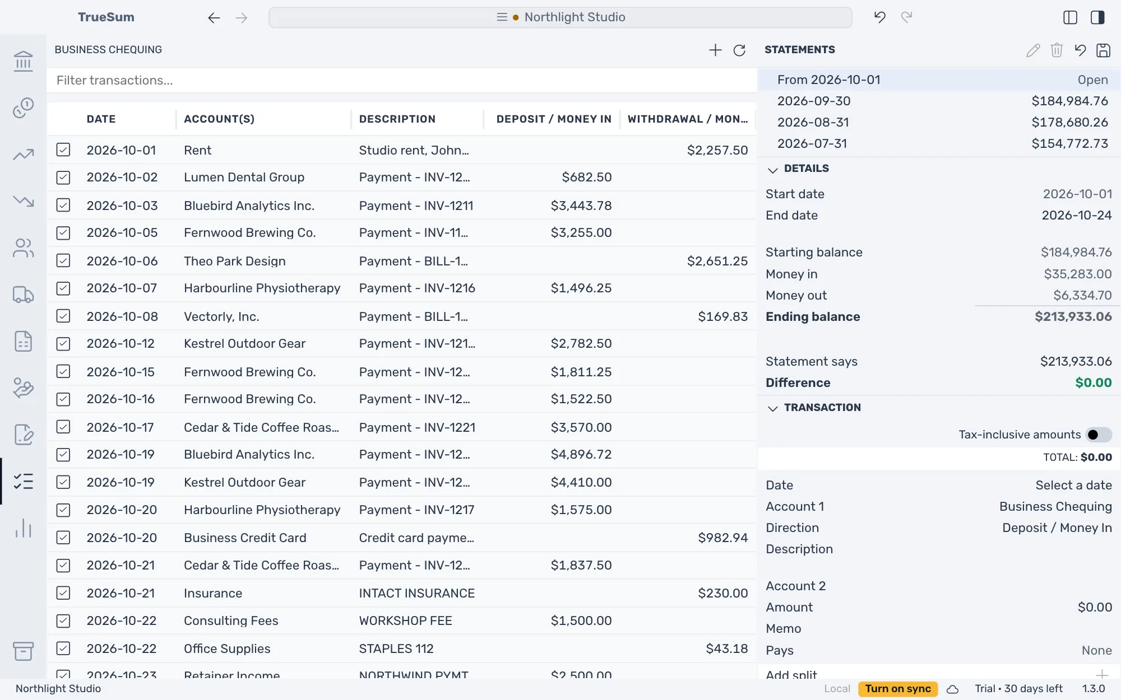Viewport: 1121px width, 700px height.
Task: Open the Select a date picker
Action: (x=1073, y=485)
